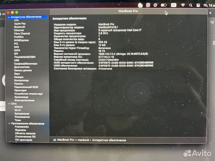Select Объекты запуска in sidebar
The image size is (215, 161).
tap(25, 133)
